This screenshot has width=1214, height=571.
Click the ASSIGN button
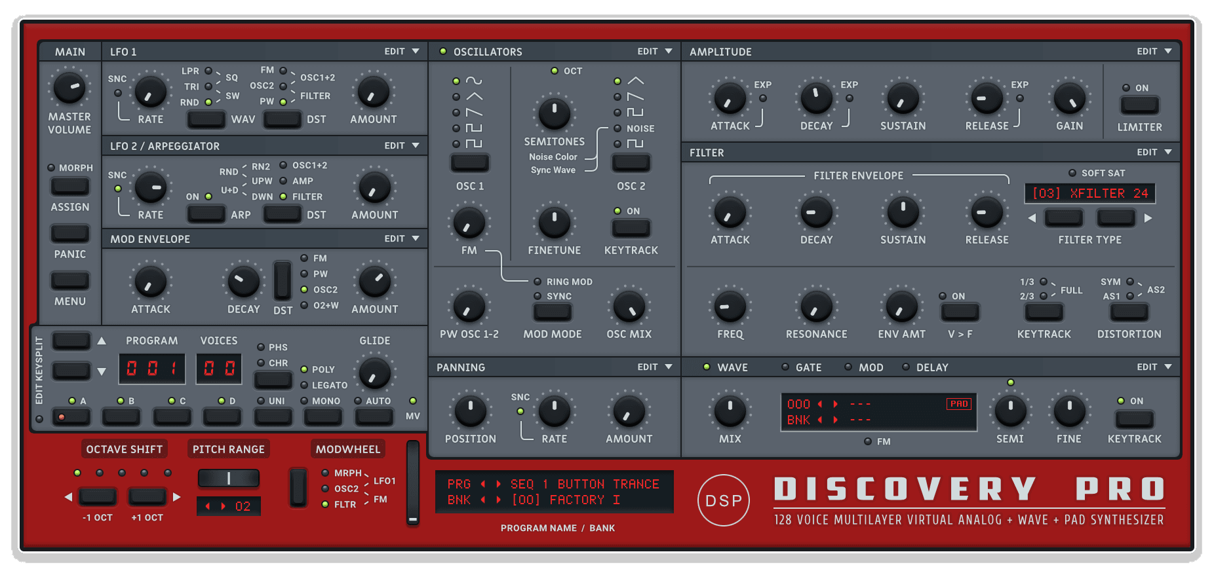70,186
